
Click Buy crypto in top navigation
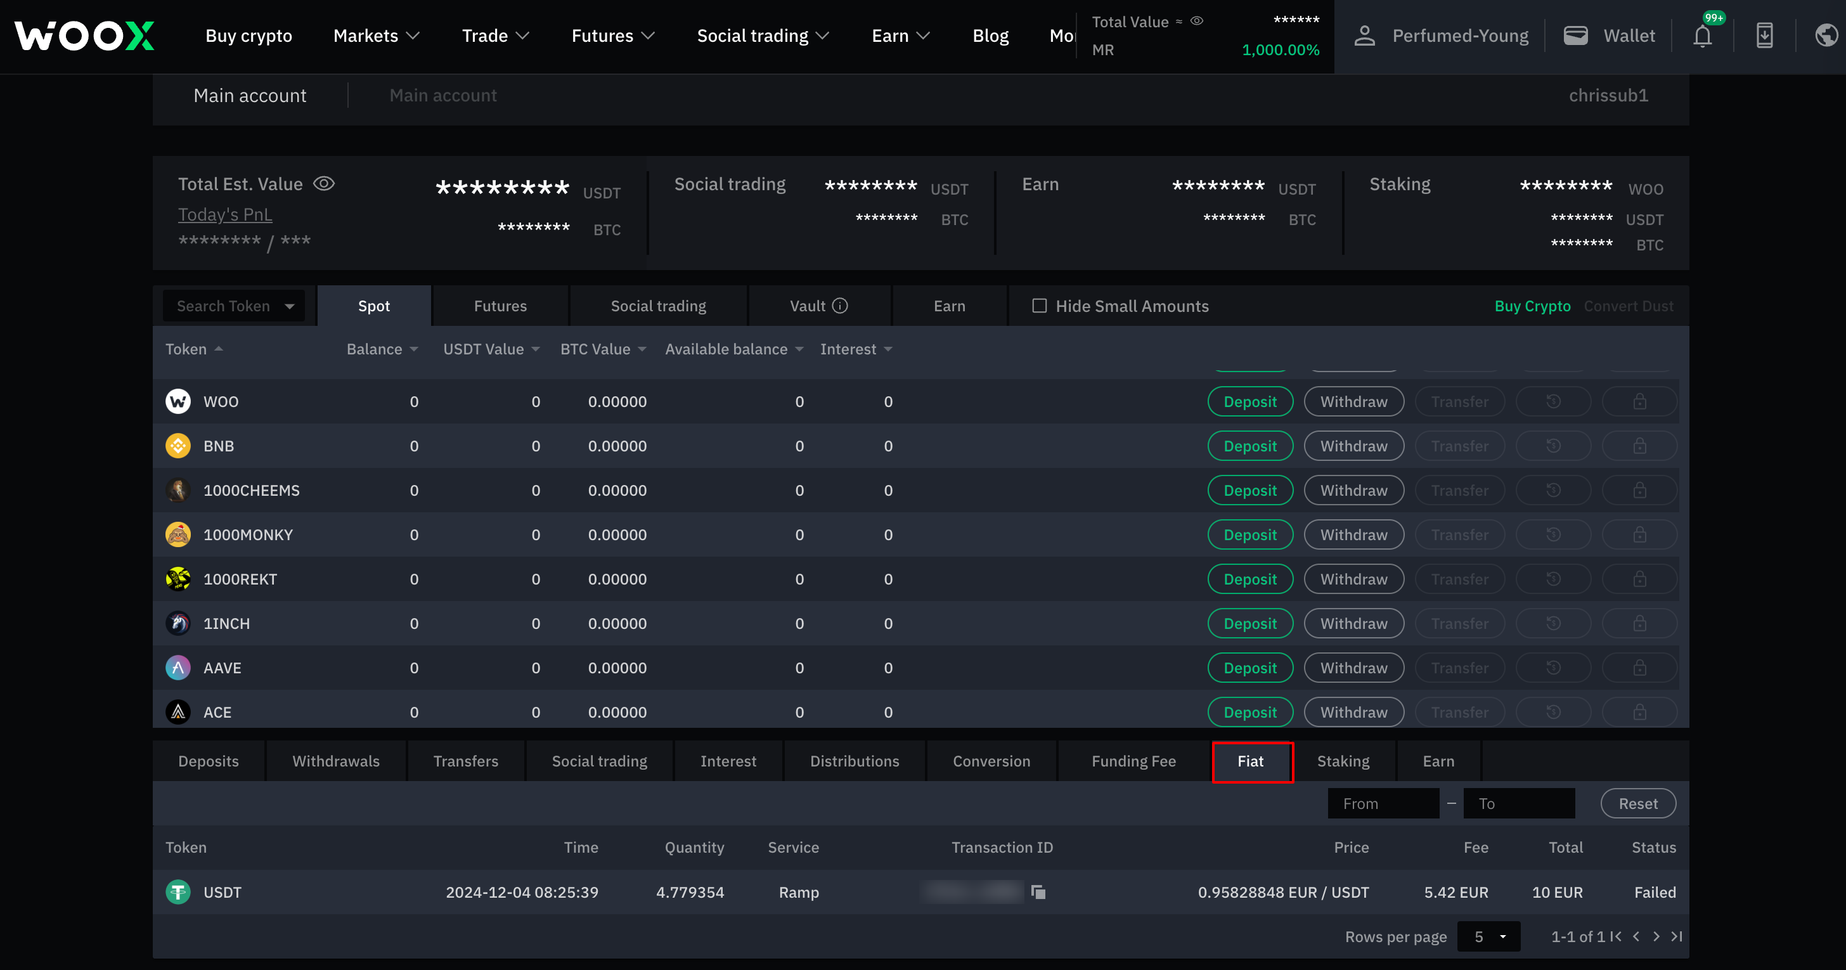point(248,36)
